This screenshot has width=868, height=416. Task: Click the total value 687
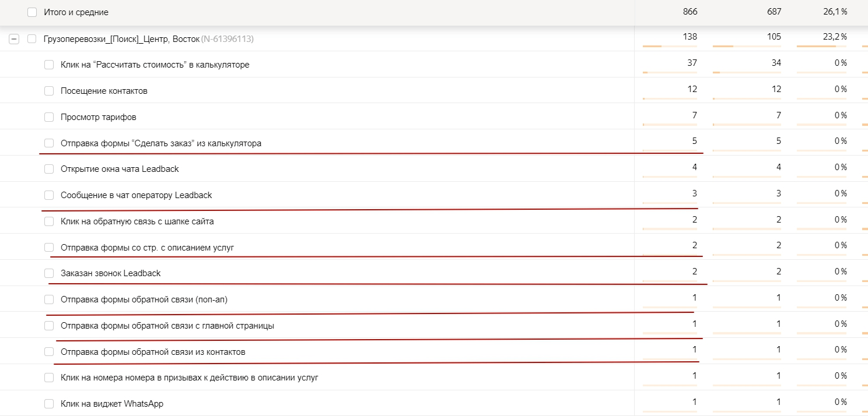[x=773, y=12]
